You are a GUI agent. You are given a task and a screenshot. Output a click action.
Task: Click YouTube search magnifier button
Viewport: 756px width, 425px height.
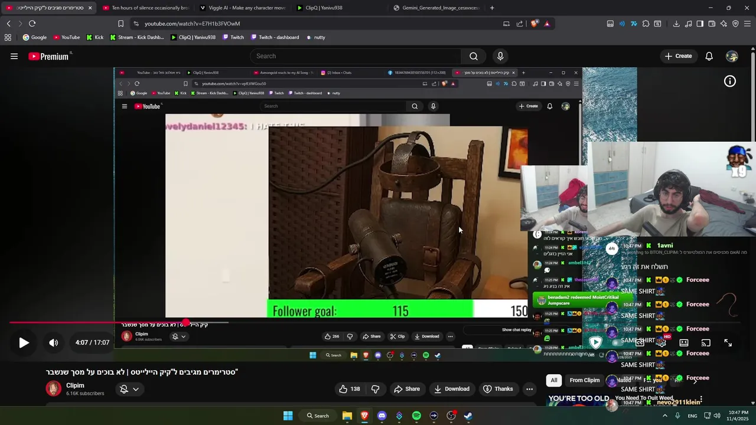[474, 56]
